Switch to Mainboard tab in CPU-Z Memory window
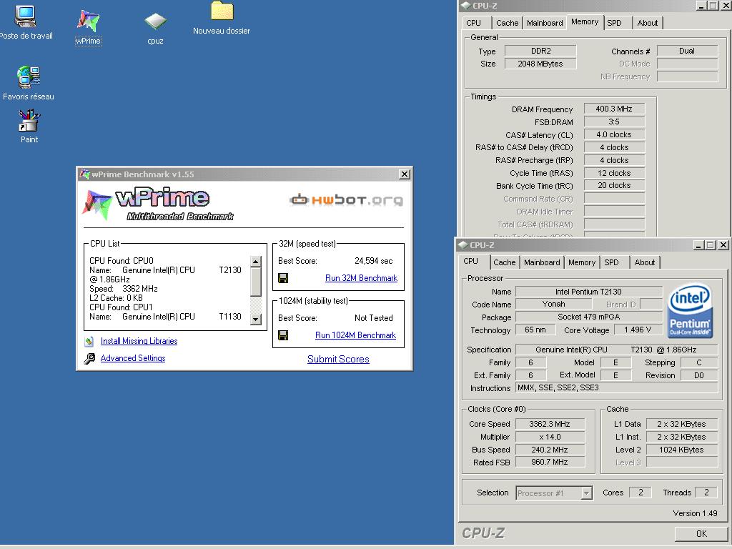Screen dimensions: 732x549 (x=544, y=23)
